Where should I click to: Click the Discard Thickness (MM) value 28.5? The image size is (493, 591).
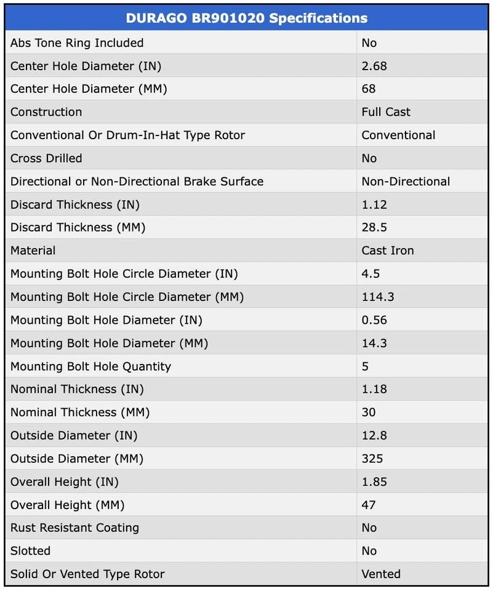(x=374, y=227)
